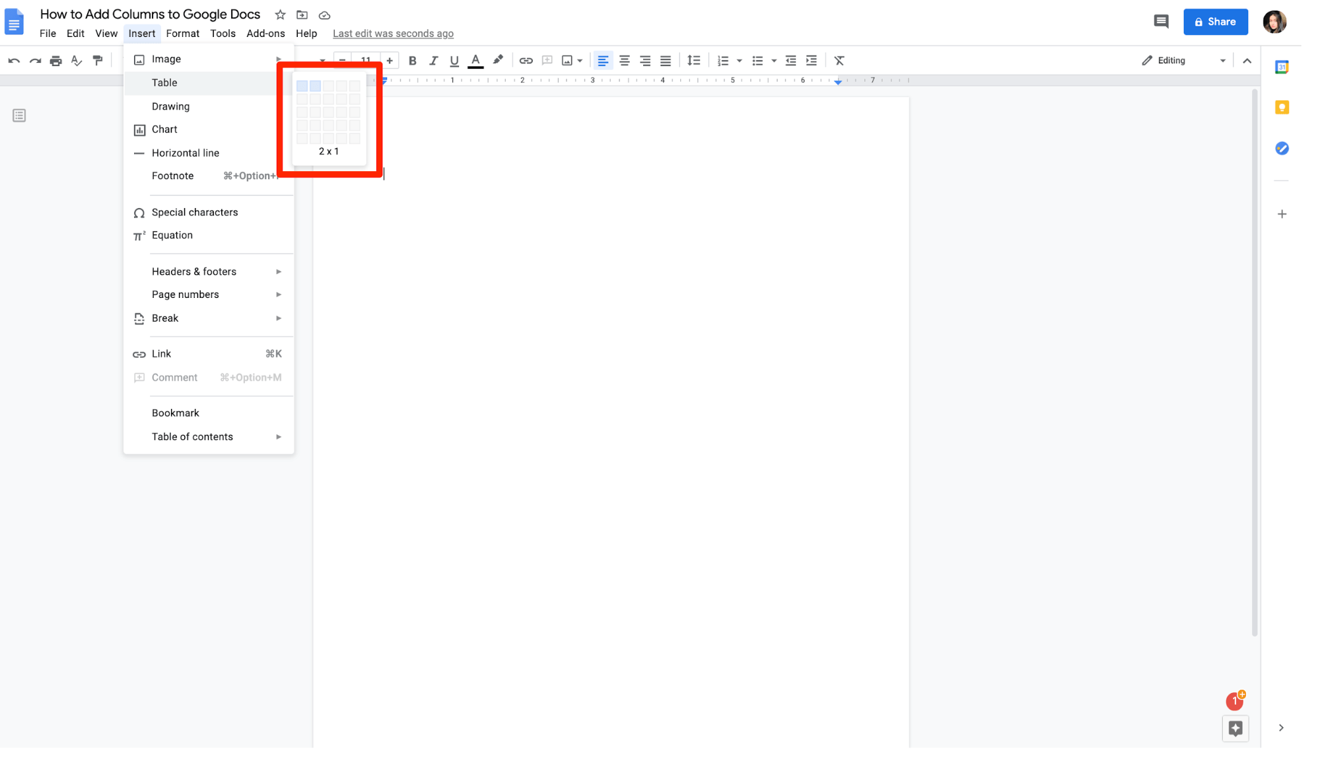
Task: Open Google Tasks in the side panel
Action: click(x=1282, y=148)
